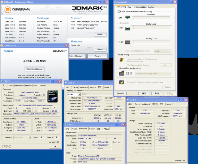Image resolution: width=198 pixels, height=164 pixels.
Task: Click the memory clock chip icon
Action: pyautogui.click(x=127, y=42)
